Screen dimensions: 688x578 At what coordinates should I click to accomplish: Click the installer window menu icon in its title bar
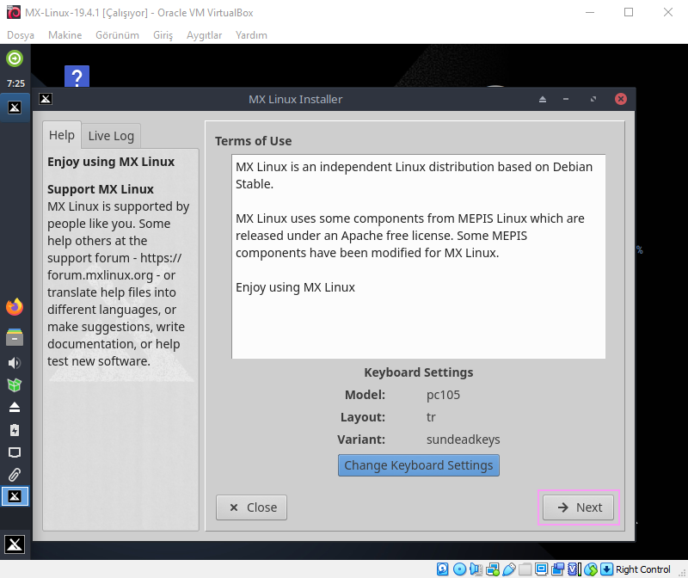click(46, 99)
